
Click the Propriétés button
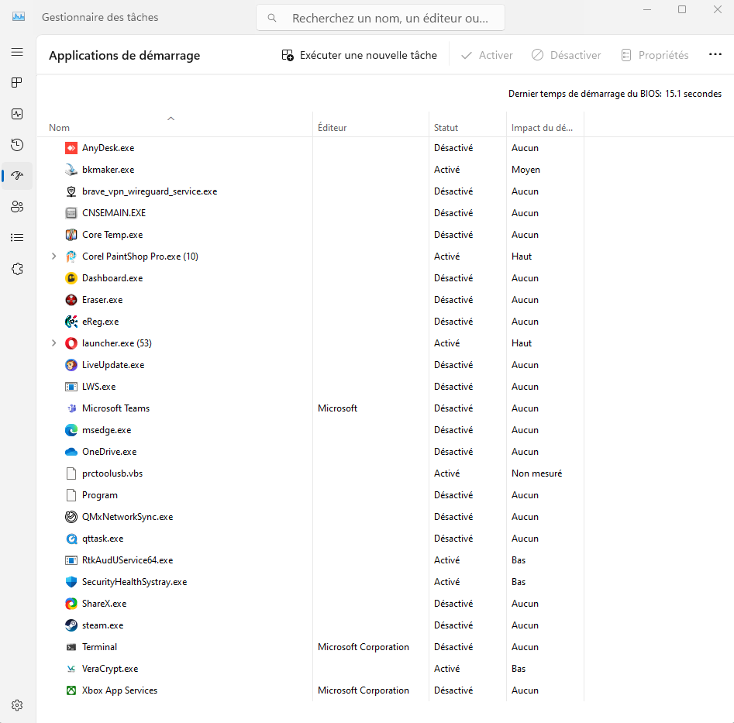coord(655,55)
